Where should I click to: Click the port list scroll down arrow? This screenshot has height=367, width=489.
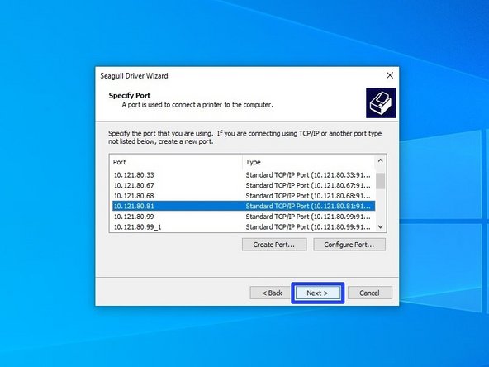point(380,226)
